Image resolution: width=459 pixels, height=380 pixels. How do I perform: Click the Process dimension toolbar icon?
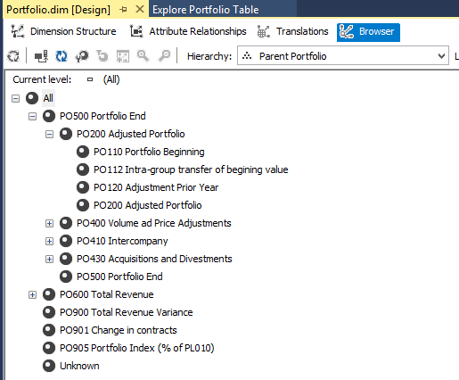13,56
